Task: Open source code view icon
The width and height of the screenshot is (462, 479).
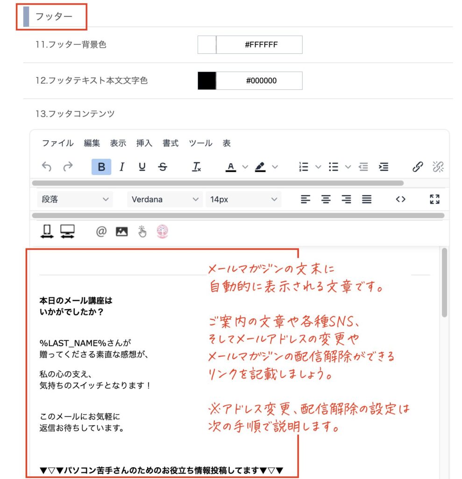Action: click(400, 199)
